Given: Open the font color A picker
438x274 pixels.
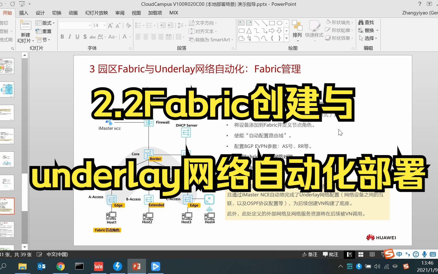Looking at the screenshot, I should click(x=124, y=37).
